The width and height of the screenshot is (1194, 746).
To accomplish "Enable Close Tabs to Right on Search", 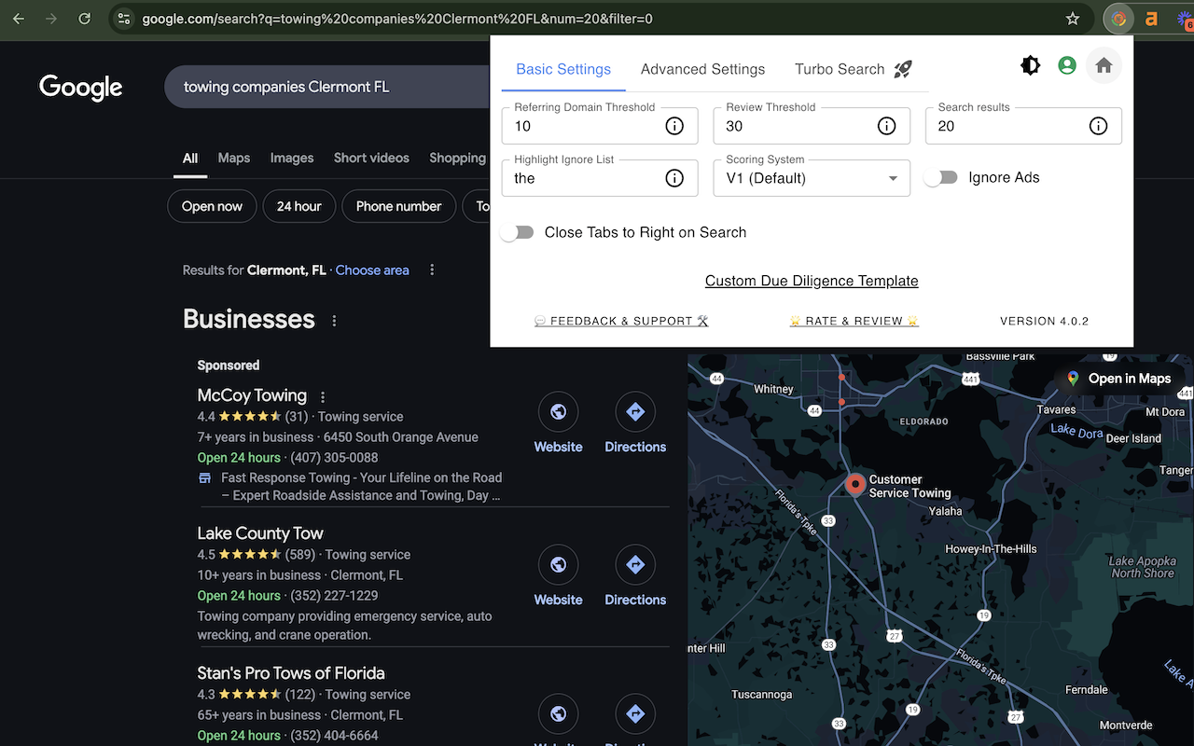I will 517,232.
